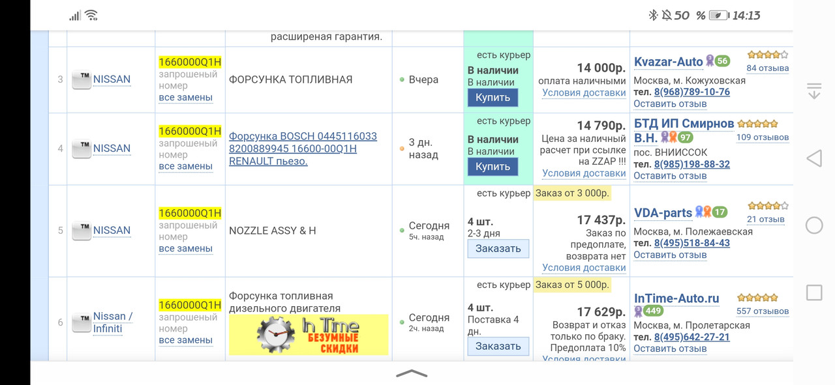Expand the bottom panel chevron handle
This screenshot has width=835, height=385.
pos(412,373)
